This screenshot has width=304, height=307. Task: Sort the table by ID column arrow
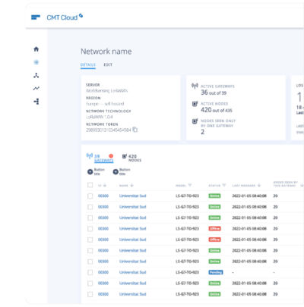point(105,186)
